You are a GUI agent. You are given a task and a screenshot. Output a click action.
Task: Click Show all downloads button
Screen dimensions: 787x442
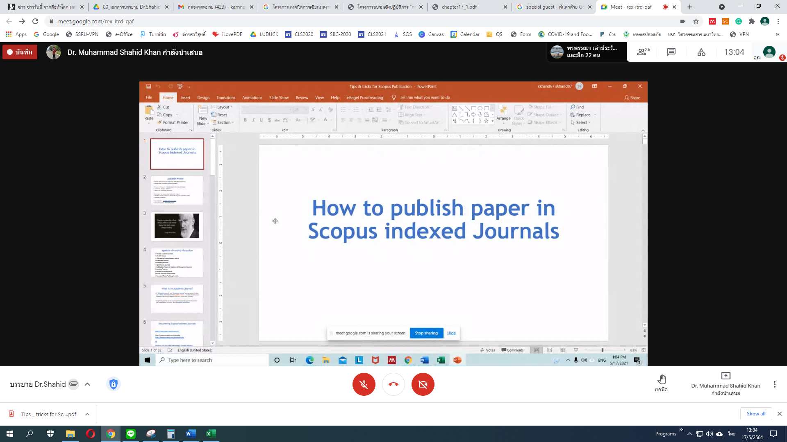755,414
